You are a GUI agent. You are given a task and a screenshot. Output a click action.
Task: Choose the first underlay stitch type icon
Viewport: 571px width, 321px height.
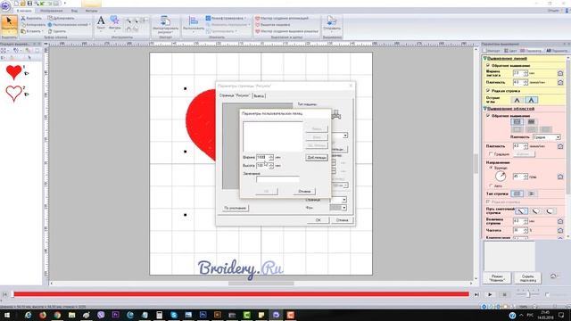click(x=517, y=122)
